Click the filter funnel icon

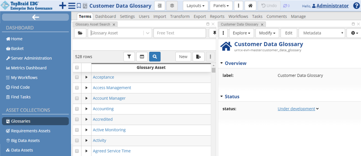click(x=129, y=57)
